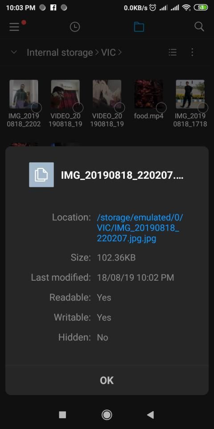
Task: Tap the Android home circle button
Action: coord(107,415)
